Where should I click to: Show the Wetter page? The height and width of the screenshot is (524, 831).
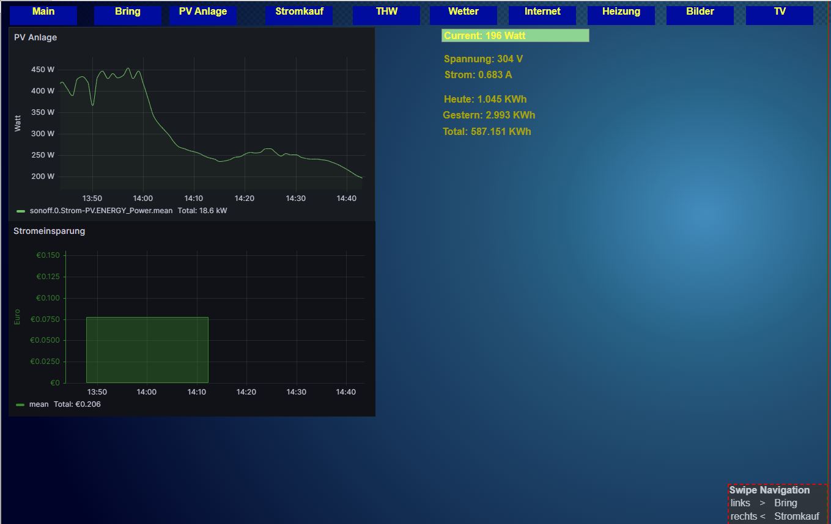463,15
